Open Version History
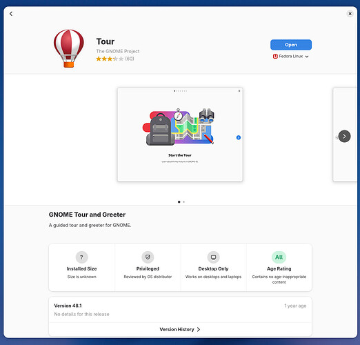Screen dimensions: 360x345 click(180, 329)
